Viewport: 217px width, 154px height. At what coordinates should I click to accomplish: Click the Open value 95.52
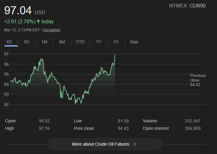tap(44, 121)
